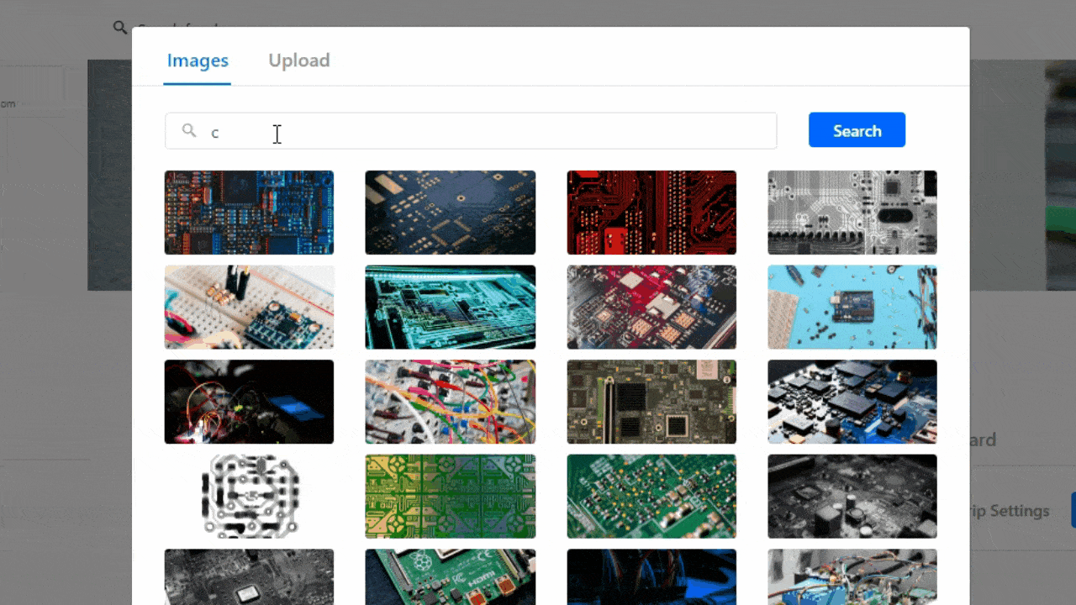Click the blue Search button
The width and height of the screenshot is (1076, 605).
(x=857, y=130)
